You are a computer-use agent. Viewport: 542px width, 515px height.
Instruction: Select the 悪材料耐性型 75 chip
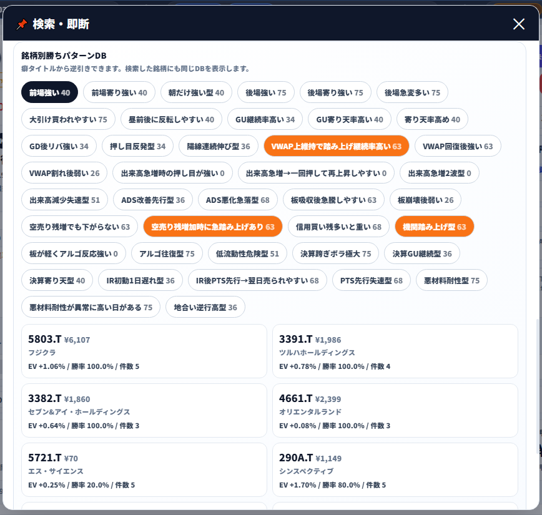[452, 280]
